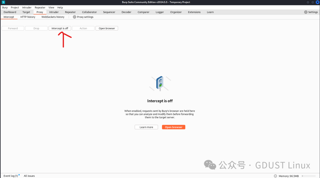320x178 pixels.
Task: Switch to the WebSockets history tab
Action: coord(53,17)
